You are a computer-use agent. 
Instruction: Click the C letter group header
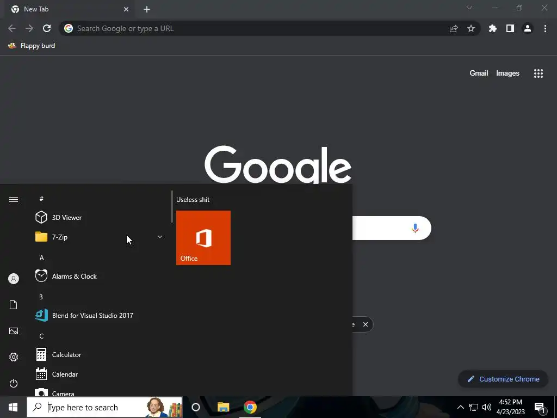[x=41, y=336]
